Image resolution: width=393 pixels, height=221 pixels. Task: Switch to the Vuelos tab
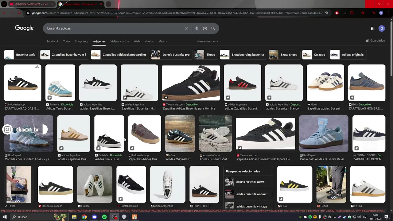coord(149,41)
